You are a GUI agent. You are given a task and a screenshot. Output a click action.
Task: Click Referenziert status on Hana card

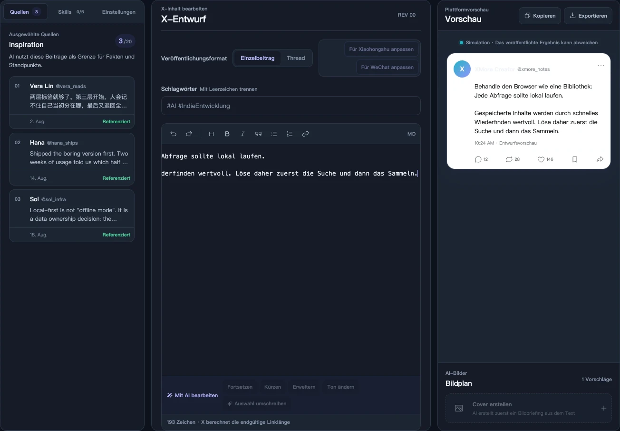[116, 178]
